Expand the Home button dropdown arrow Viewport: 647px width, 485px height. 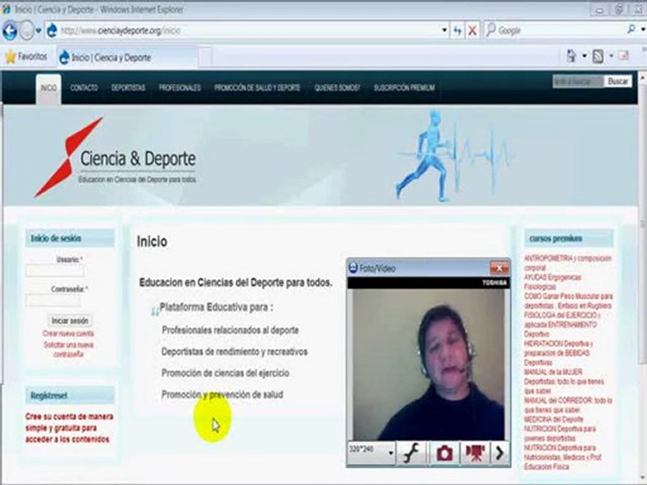[584, 56]
